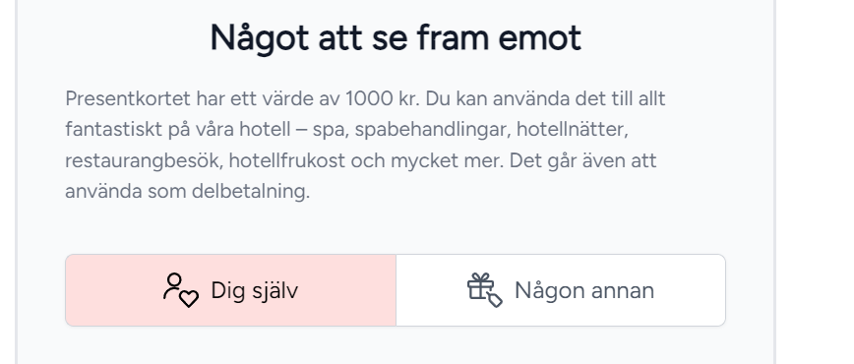Click the price tag on the gift icon

point(495,300)
